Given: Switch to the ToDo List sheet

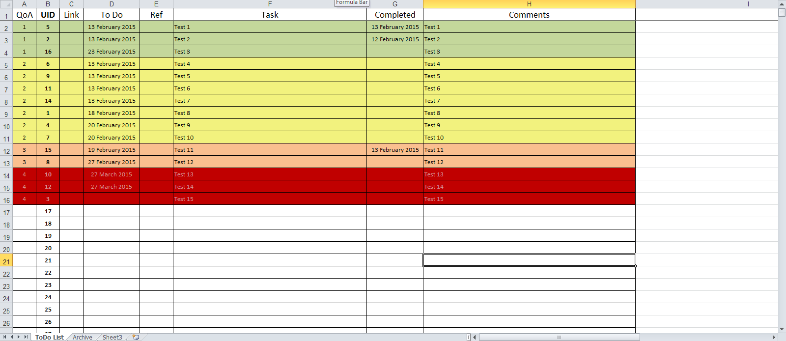Looking at the screenshot, I should pos(49,337).
